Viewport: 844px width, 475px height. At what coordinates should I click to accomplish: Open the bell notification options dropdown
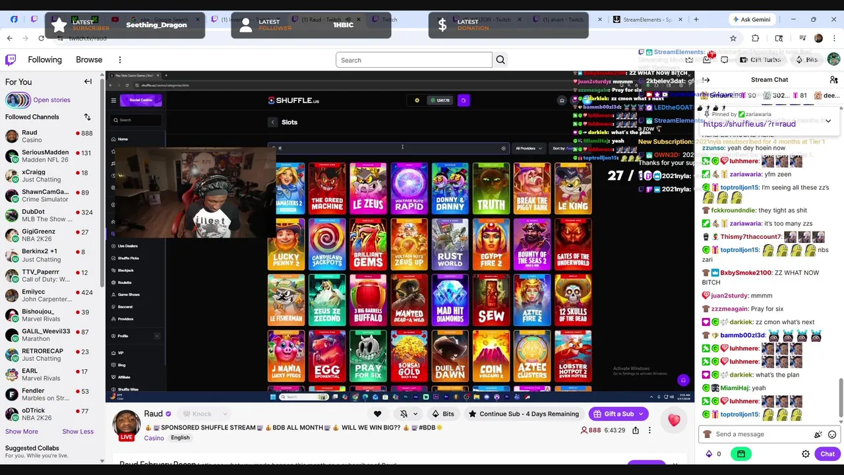coord(415,414)
